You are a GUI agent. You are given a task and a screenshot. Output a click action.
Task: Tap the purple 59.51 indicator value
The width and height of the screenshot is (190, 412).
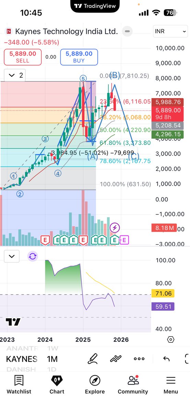click(163, 307)
